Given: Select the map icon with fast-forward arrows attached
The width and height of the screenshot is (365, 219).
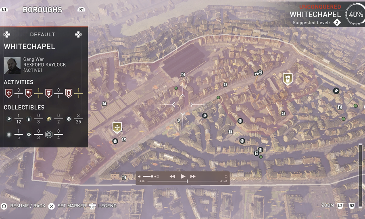Looking at the screenshot, I should [259, 73].
